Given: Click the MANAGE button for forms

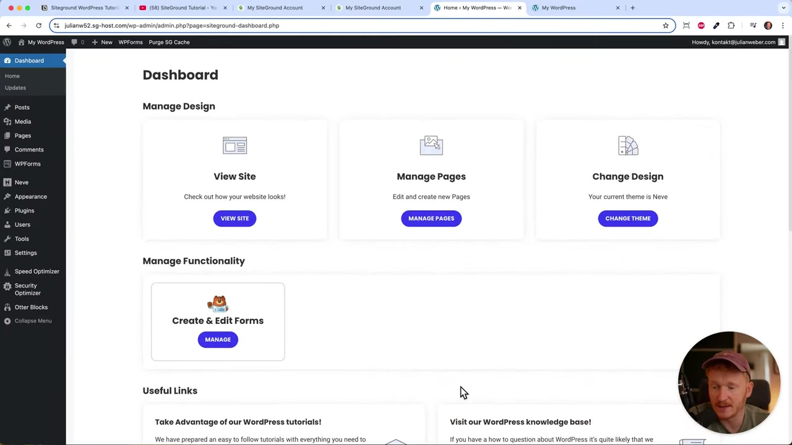Looking at the screenshot, I should 218,339.
